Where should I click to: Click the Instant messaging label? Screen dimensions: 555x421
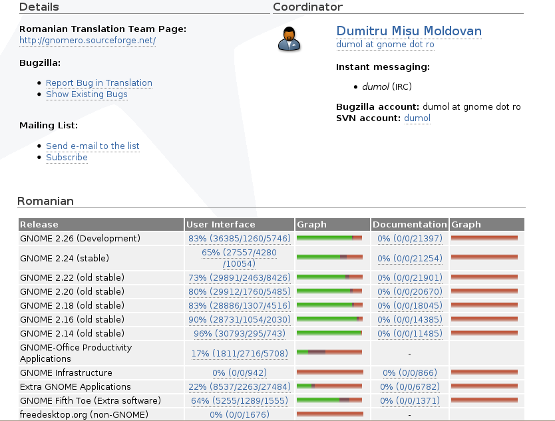[x=383, y=67]
